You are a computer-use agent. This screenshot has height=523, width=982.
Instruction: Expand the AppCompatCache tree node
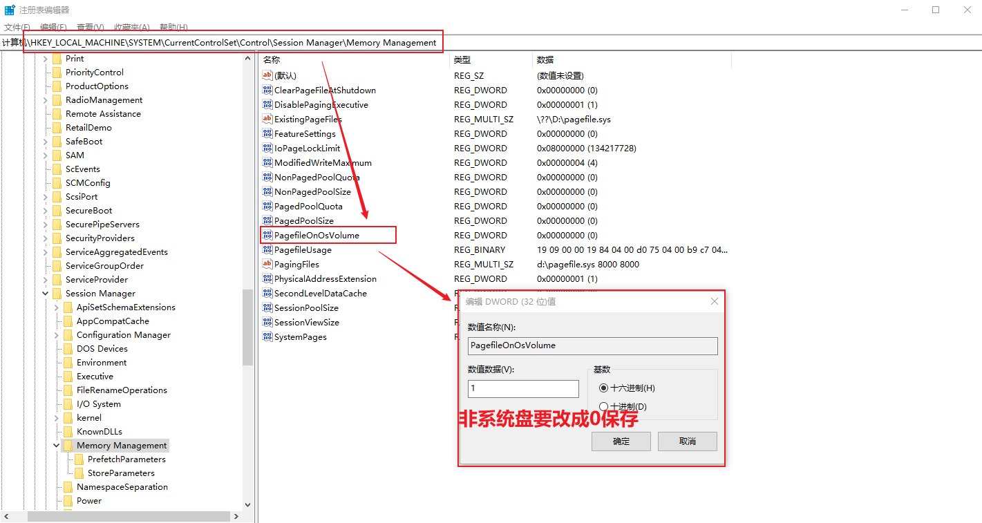click(x=57, y=321)
